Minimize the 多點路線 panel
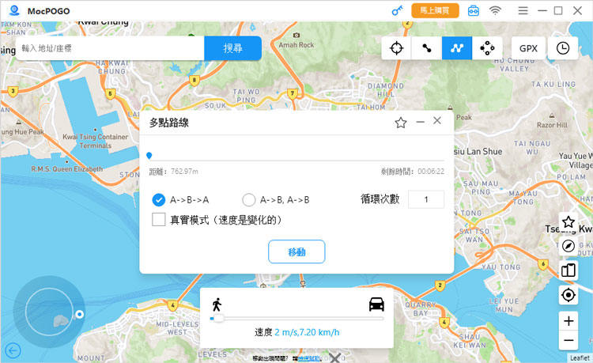Image resolution: width=593 pixels, height=363 pixels. tap(421, 122)
